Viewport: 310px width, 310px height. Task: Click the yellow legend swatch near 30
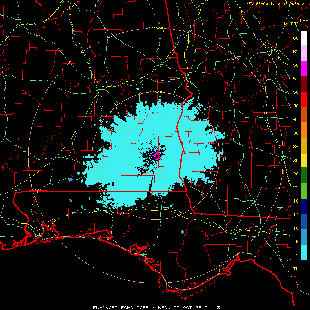304,161
